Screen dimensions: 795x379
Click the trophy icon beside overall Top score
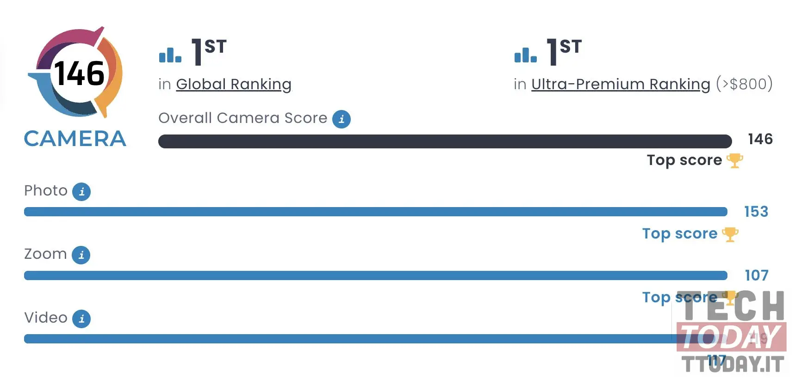(x=734, y=161)
